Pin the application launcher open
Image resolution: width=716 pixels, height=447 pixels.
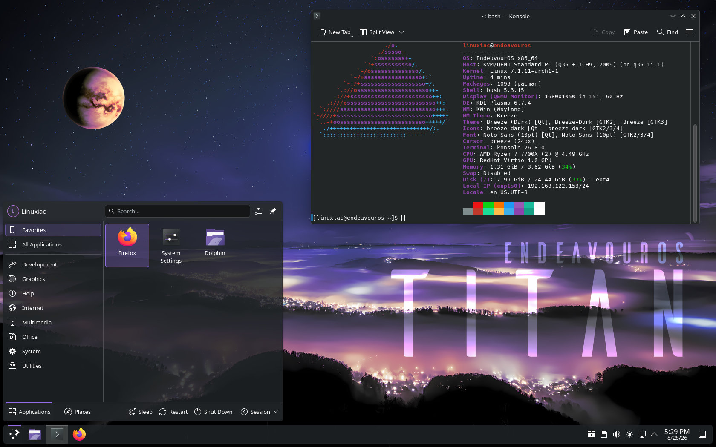273,211
